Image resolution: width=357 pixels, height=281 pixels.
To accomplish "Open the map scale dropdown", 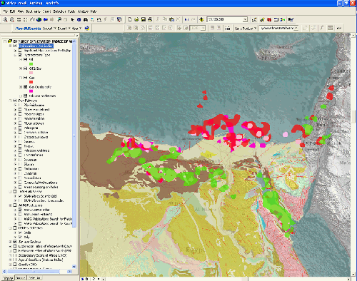I will (x=245, y=19).
